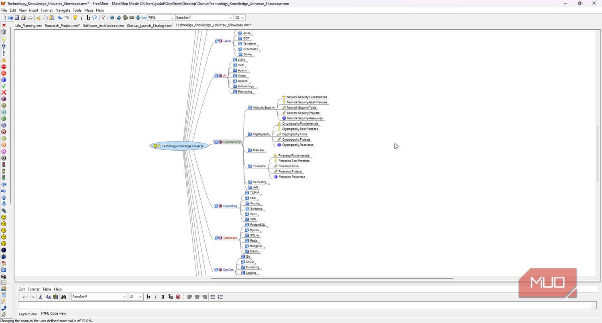
Task: Click the red X remove last icon button
Action: pos(4,25)
